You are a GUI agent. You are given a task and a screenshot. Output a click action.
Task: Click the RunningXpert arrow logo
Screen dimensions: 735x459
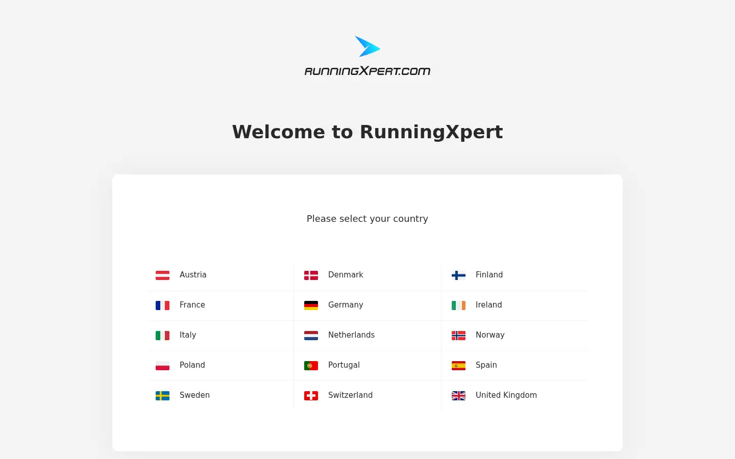367,46
